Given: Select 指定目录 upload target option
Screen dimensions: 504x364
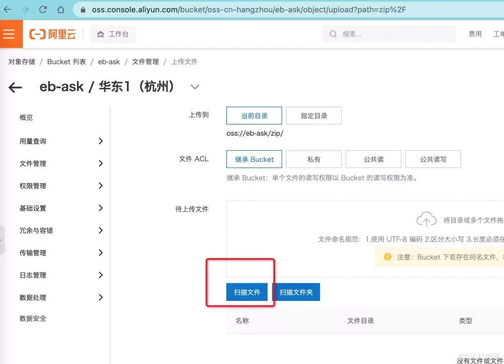Looking at the screenshot, I should click(x=314, y=115).
